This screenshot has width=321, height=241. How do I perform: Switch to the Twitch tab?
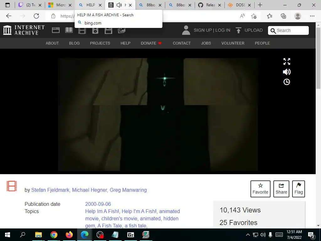[30, 5]
